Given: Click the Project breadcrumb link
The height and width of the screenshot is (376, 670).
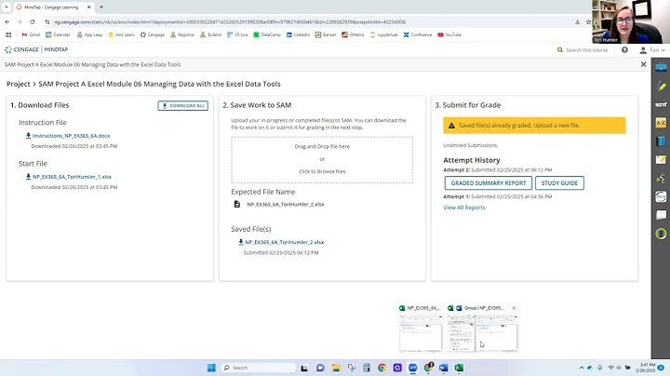Looking at the screenshot, I should pos(18,84).
